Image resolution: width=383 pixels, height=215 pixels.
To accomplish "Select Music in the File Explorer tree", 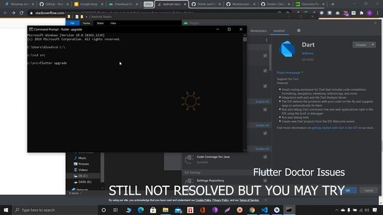I will (83, 158).
